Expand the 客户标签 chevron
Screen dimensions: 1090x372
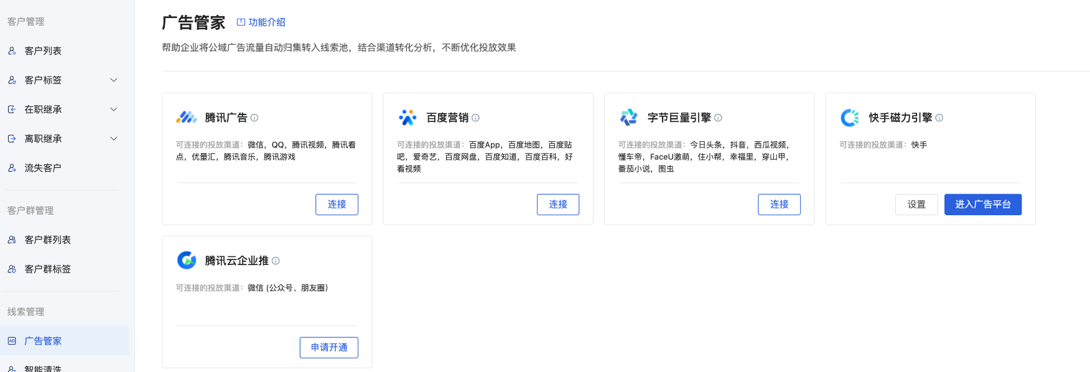(x=114, y=80)
